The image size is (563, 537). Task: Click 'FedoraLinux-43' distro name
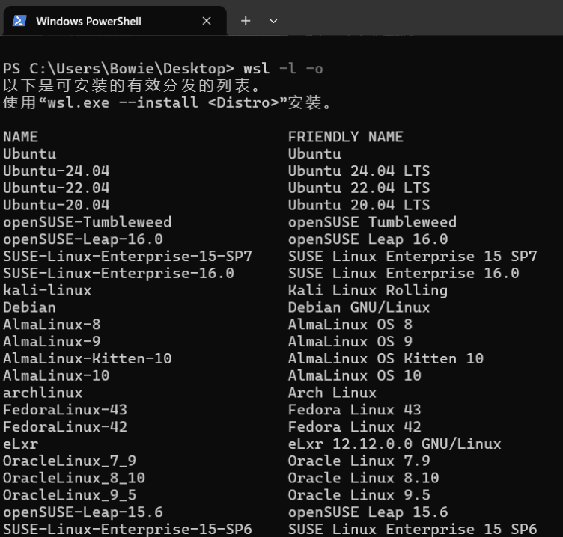tap(65, 410)
